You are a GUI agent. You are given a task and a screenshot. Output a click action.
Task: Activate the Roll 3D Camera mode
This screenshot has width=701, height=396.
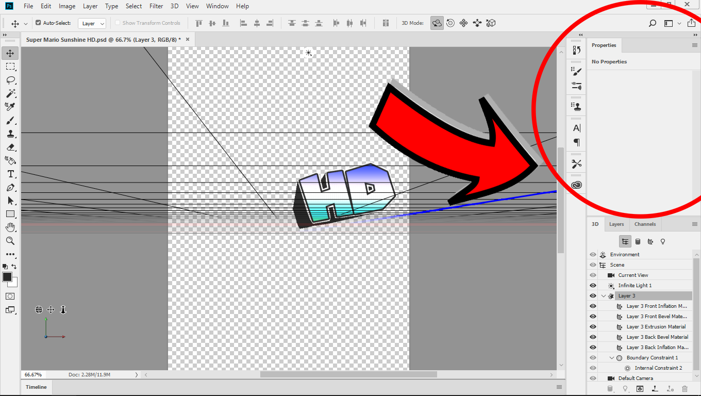point(450,23)
